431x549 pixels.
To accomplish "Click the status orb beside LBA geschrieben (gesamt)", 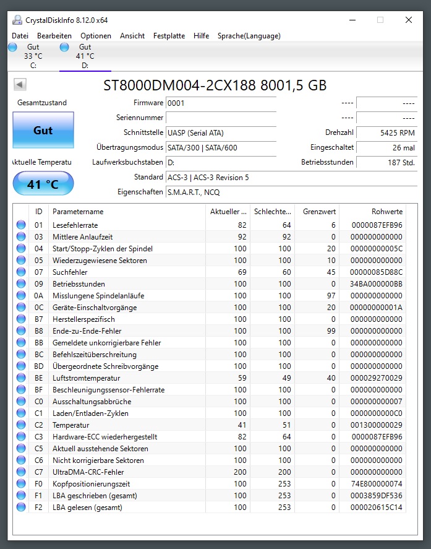I will click(21, 495).
